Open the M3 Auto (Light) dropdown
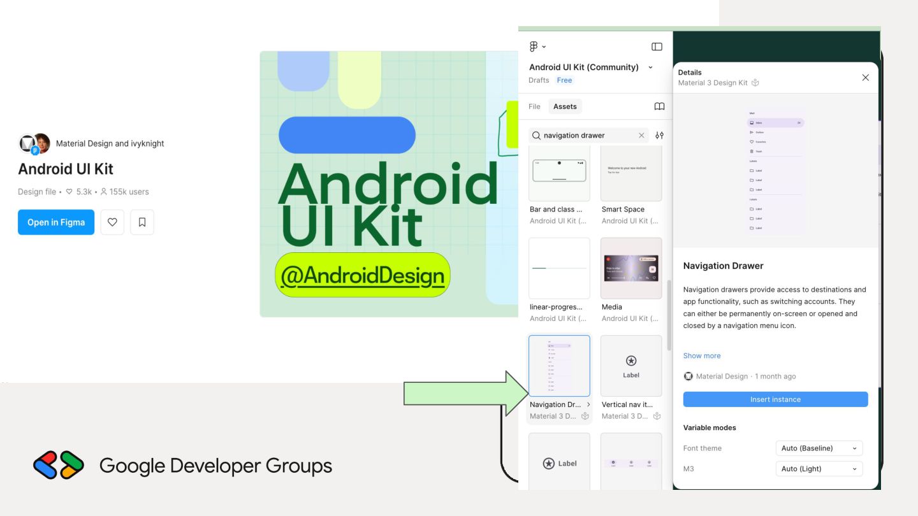 [819, 468]
